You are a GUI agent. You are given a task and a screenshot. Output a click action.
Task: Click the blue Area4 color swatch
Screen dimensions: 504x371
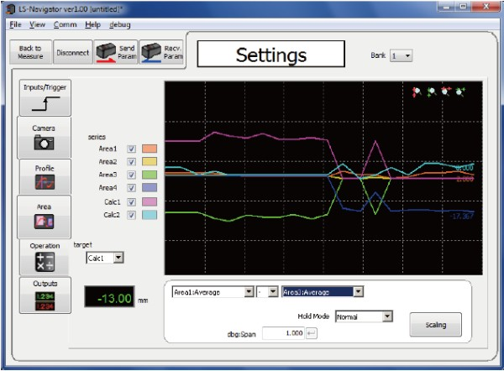pyautogui.click(x=150, y=187)
